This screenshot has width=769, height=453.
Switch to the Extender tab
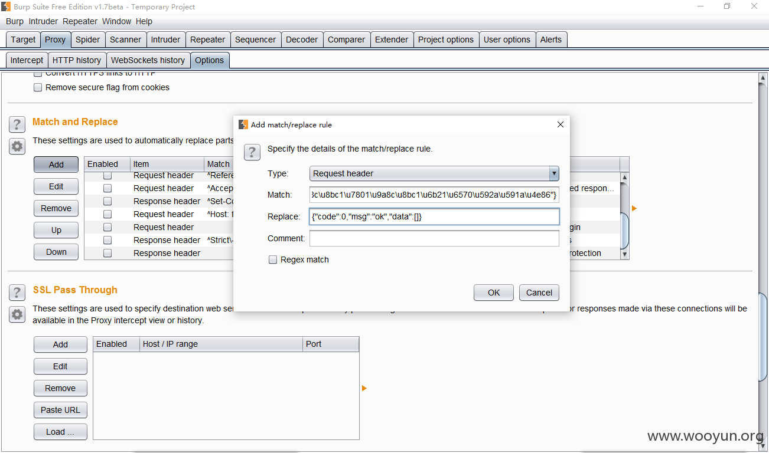coord(392,40)
